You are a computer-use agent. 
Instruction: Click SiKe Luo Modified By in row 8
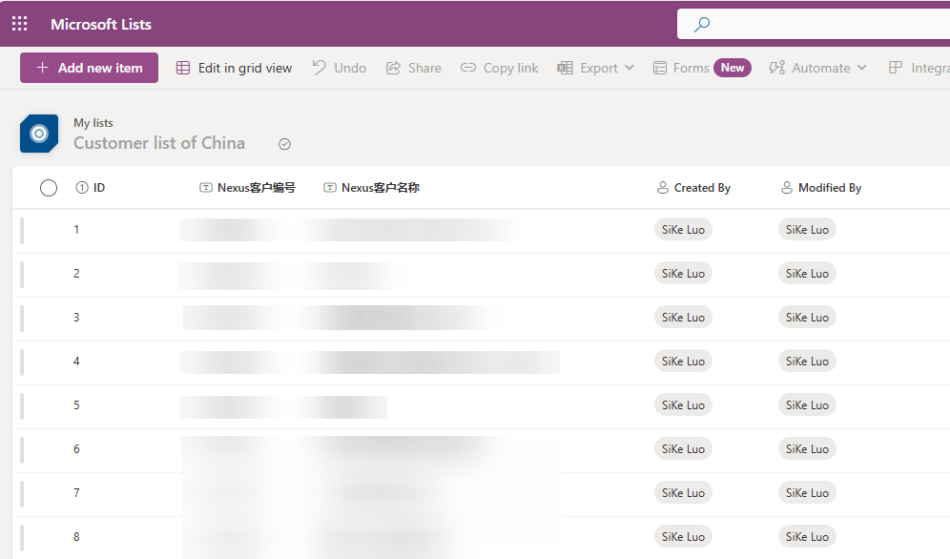(808, 537)
